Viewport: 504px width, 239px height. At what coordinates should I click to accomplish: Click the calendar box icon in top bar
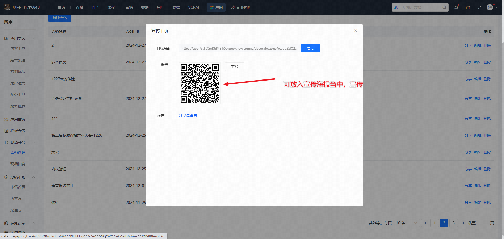[468, 7]
